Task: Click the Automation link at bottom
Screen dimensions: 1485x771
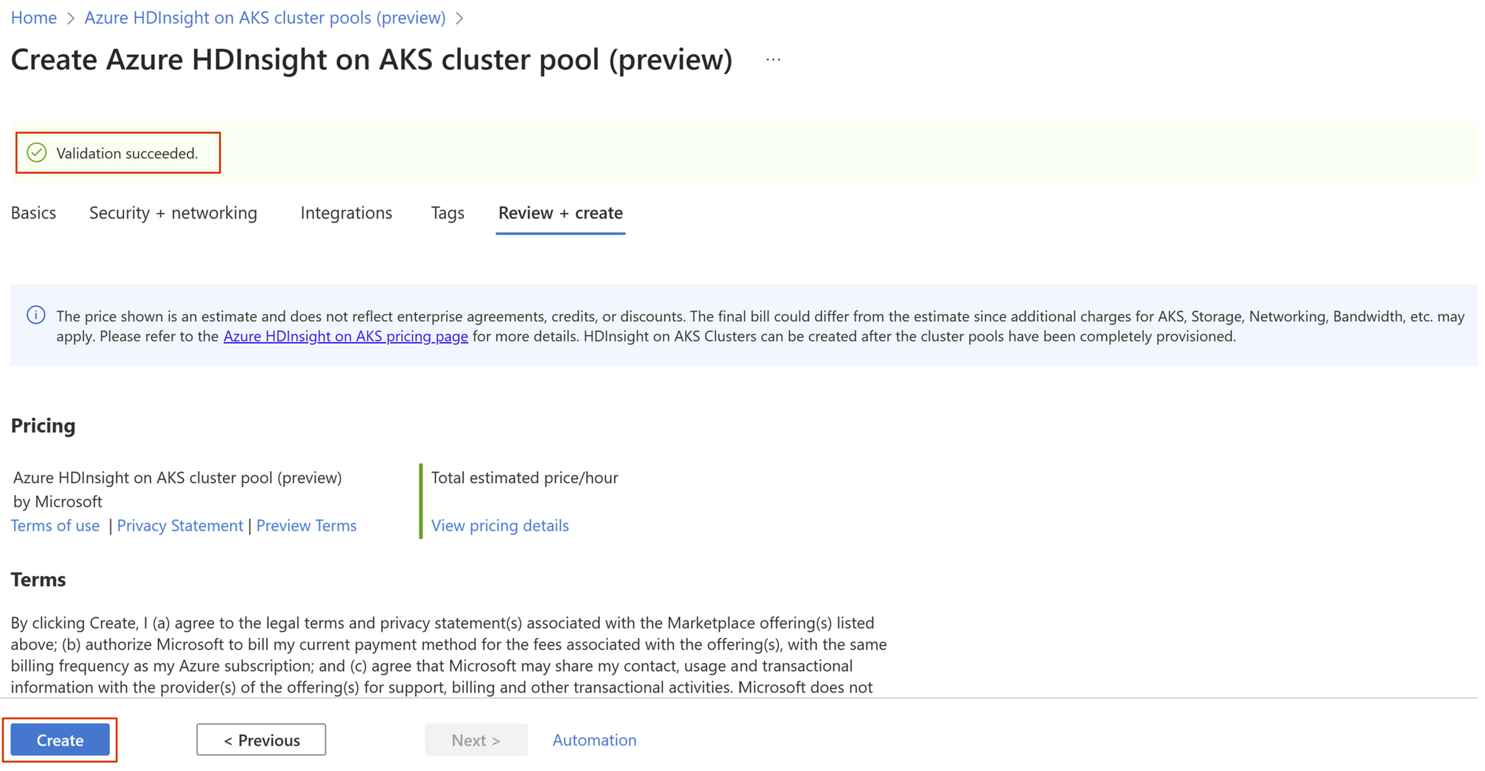Action: (593, 739)
